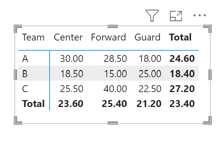Sort by the Team column header

tap(33, 37)
